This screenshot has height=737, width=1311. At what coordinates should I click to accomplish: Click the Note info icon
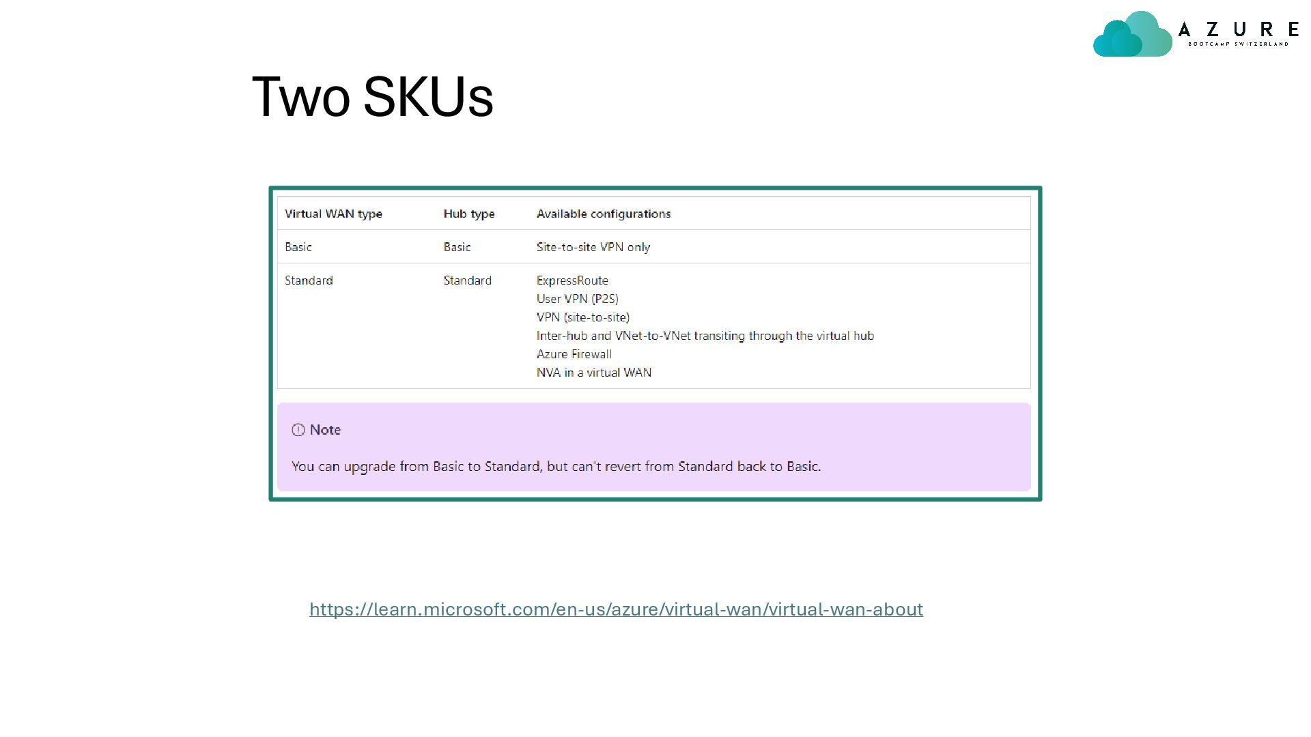tap(298, 430)
